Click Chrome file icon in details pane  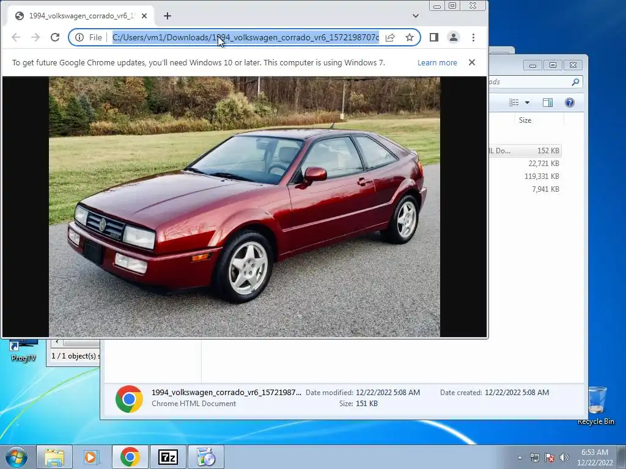pos(129,399)
